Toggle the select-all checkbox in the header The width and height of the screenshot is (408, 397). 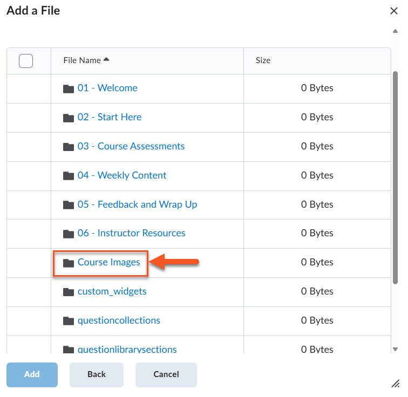tap(26, 61)
